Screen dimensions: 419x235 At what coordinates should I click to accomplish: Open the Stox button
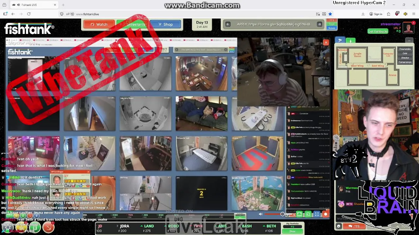[x=292, y=231]
